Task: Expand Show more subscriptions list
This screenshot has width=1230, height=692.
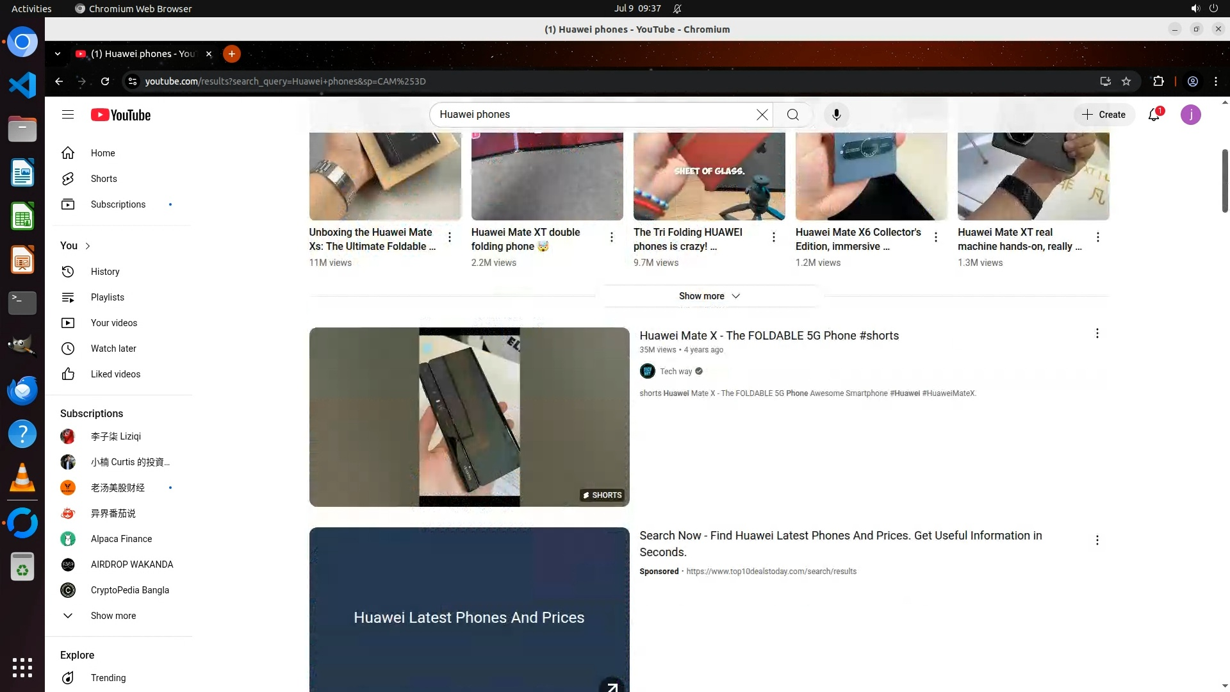Action: pos(113,616)
